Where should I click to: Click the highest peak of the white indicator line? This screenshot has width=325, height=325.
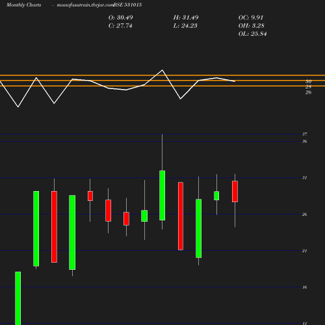click(x=162, y=70)
